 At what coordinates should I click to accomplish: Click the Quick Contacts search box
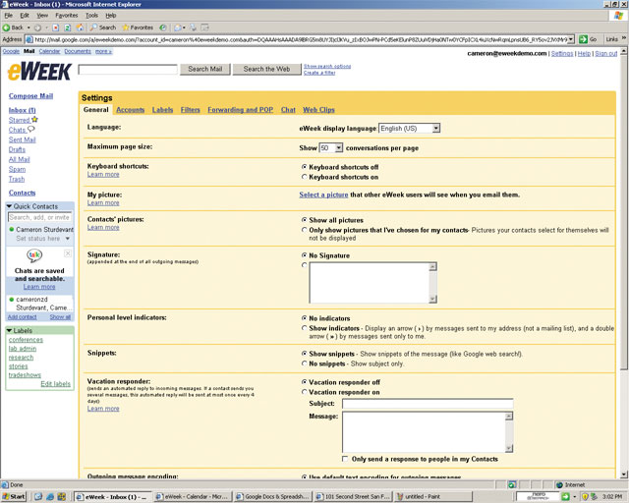tap(39, 217)
